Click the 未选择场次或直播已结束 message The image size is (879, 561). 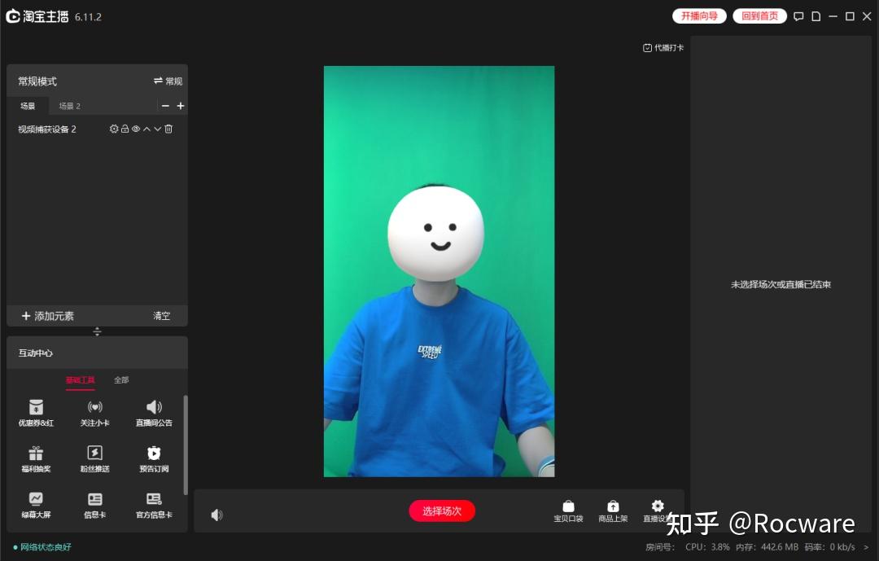pyautogui.click(x=781, y=284)
